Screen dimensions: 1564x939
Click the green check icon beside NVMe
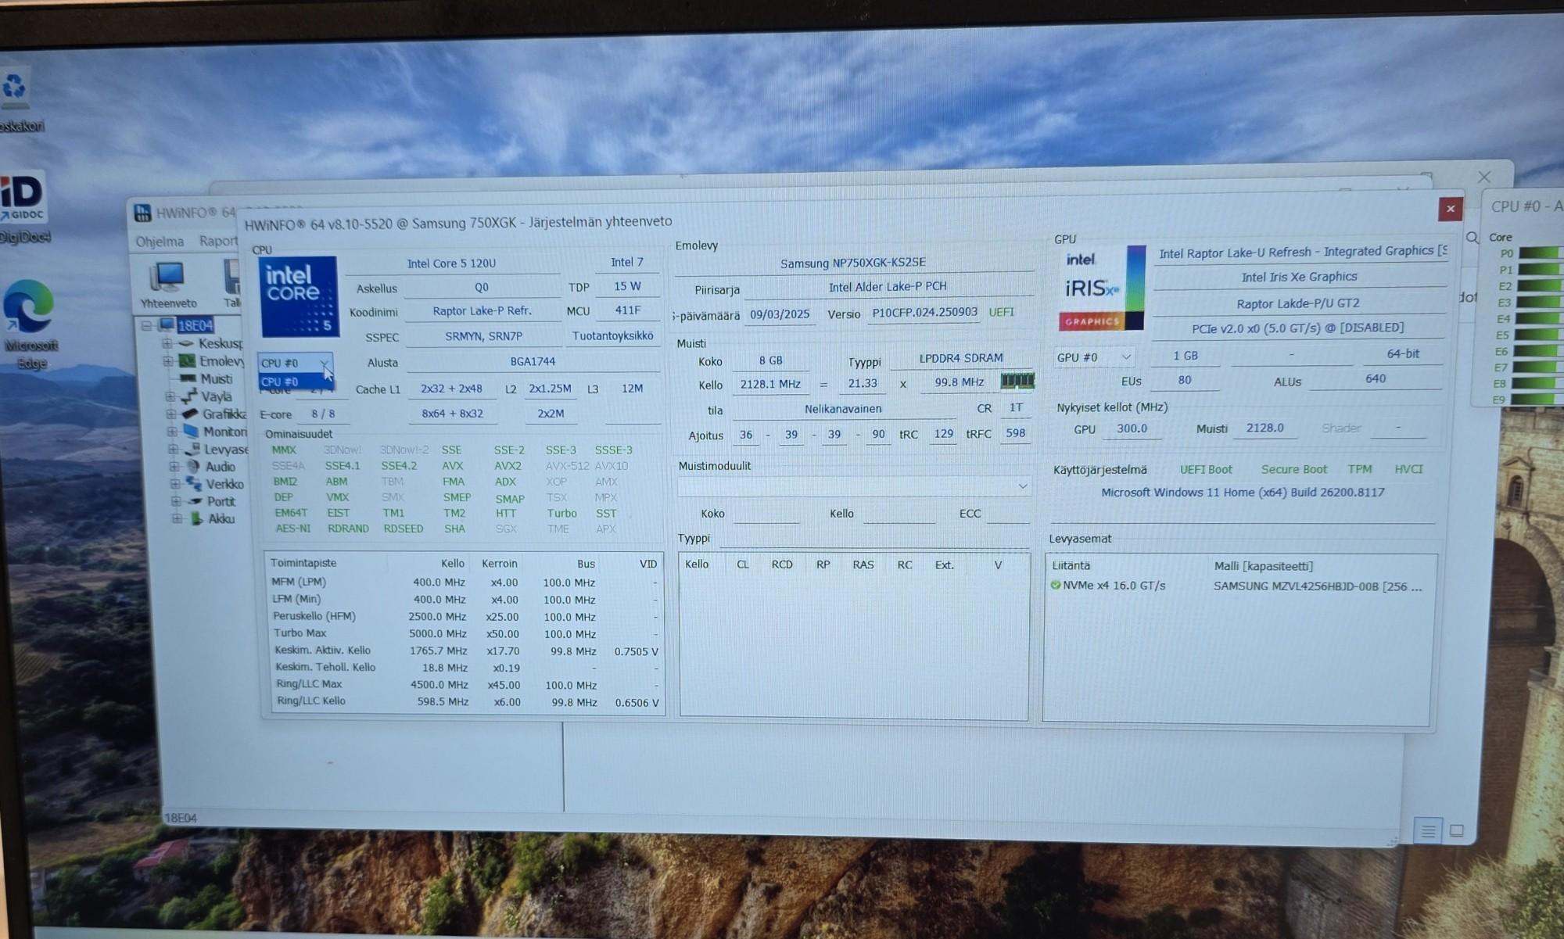click(1056, 585)
